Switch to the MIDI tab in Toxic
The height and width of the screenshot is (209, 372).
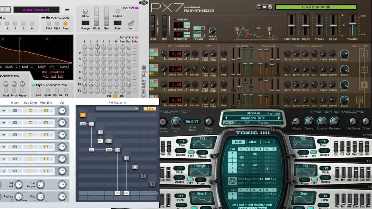[x=253, y=142]
